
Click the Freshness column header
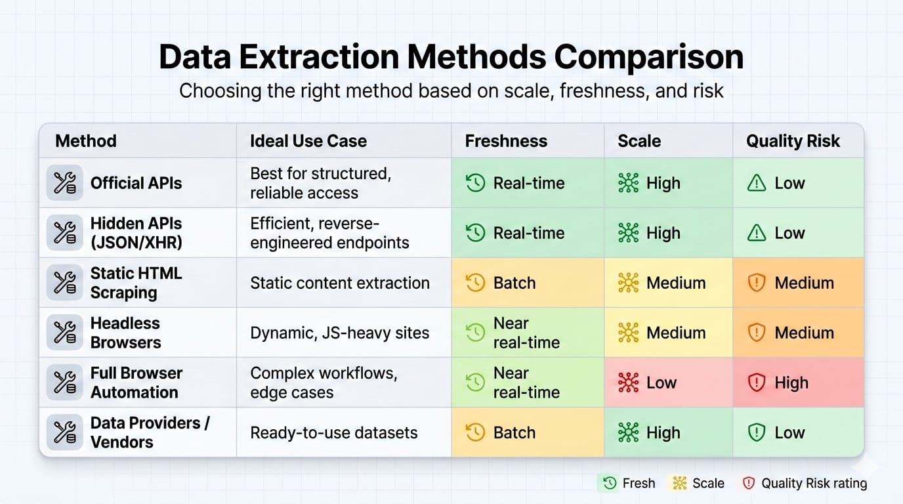506,141
